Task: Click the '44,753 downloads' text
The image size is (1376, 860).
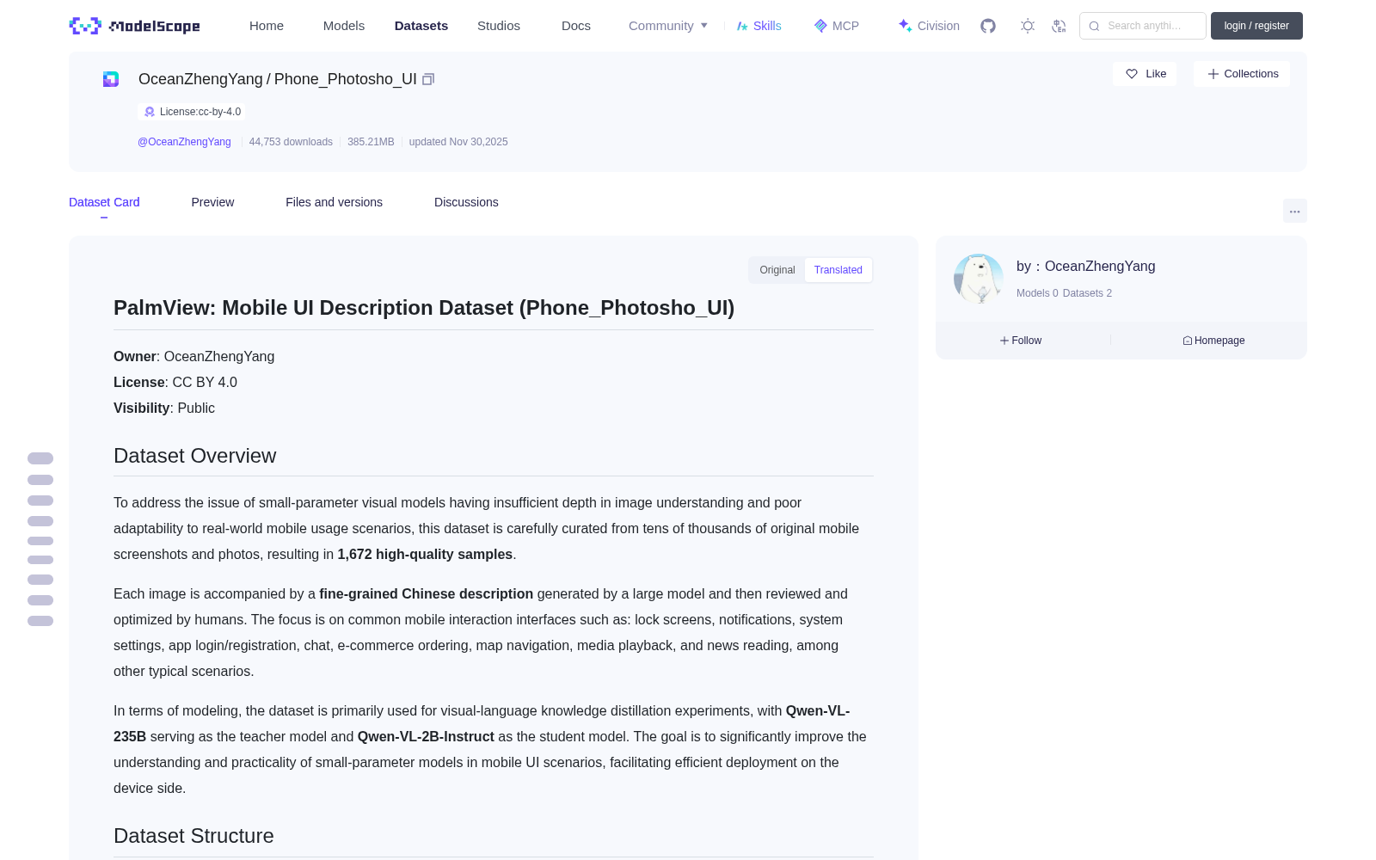Action: (x=291, y=142)
